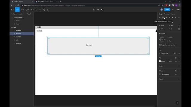The image size is (191, 107).
Task: Open the Move tools dropdown arrow
Action: [19, 10]
